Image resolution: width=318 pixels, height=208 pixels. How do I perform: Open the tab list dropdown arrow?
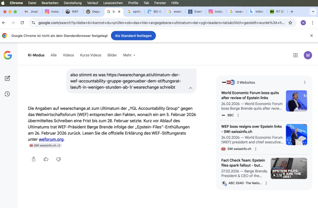pos(313,12)
